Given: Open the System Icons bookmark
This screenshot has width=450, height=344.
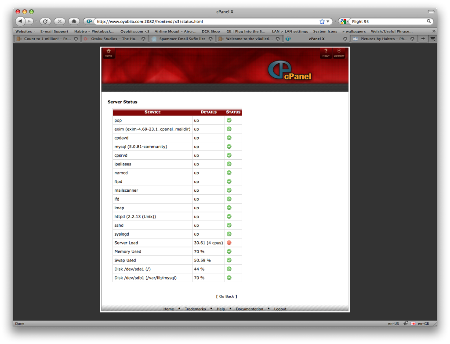Looking at the screenshot, I should [325, 31].
